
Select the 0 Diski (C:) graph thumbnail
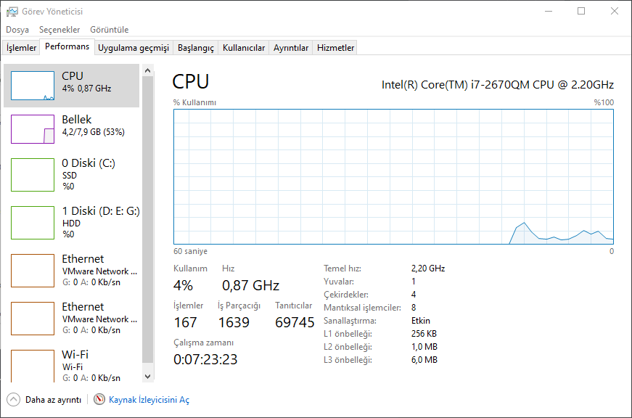pos(33,175)
